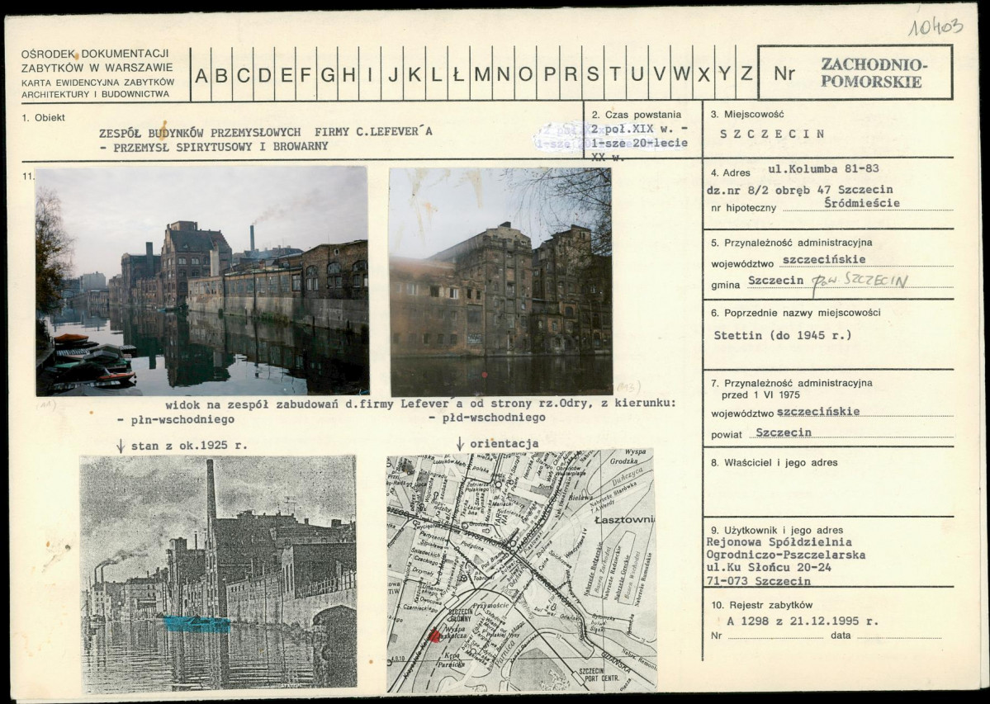This screenshot has width=990, height=704.
Task: Click the letter Z index box
Action: pyautogui.click(x=746, y=73)
